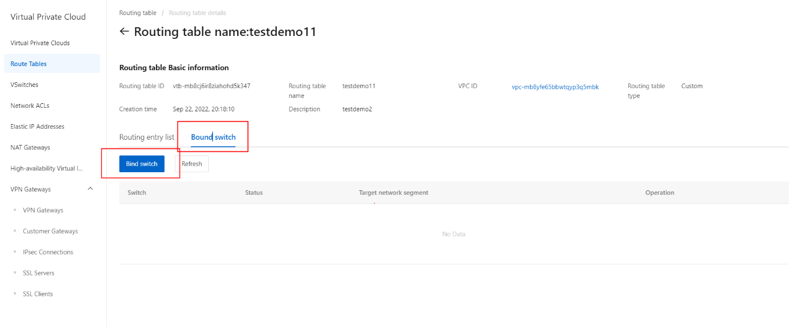Switch to Routing entry list tab
Viewport: 801px width, 327px height.
147,137
